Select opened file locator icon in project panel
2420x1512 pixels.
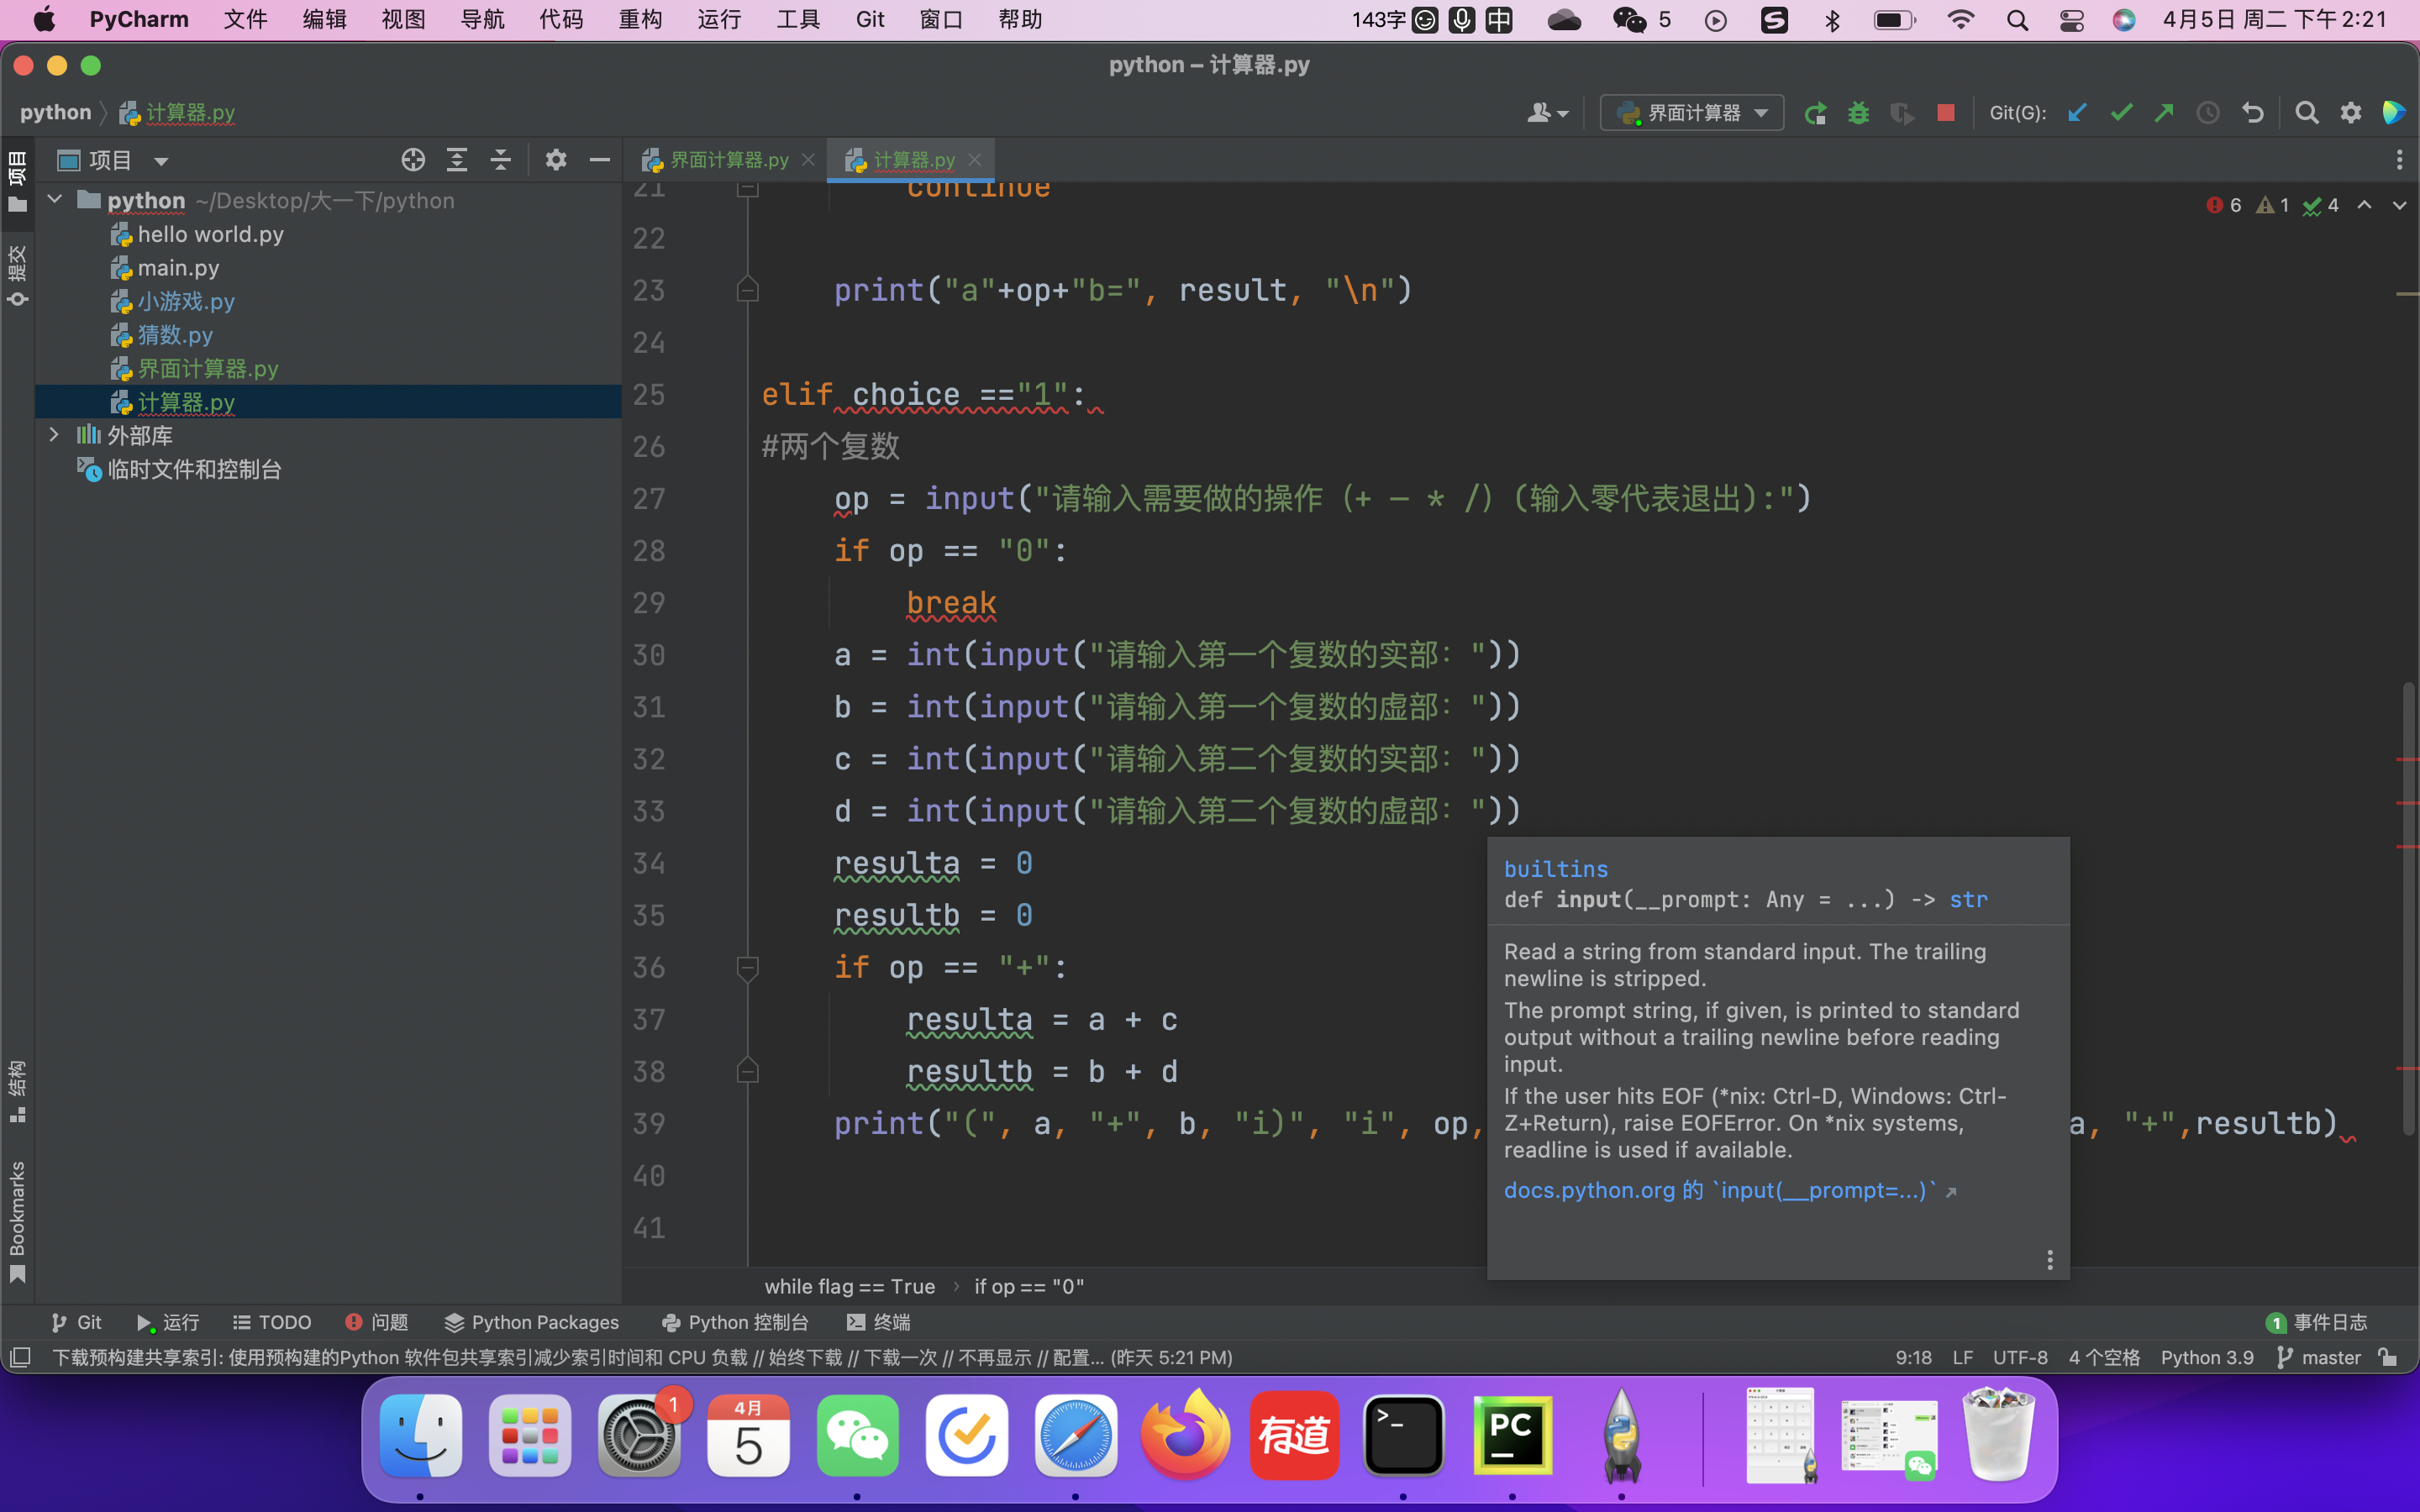pos(413,160)
